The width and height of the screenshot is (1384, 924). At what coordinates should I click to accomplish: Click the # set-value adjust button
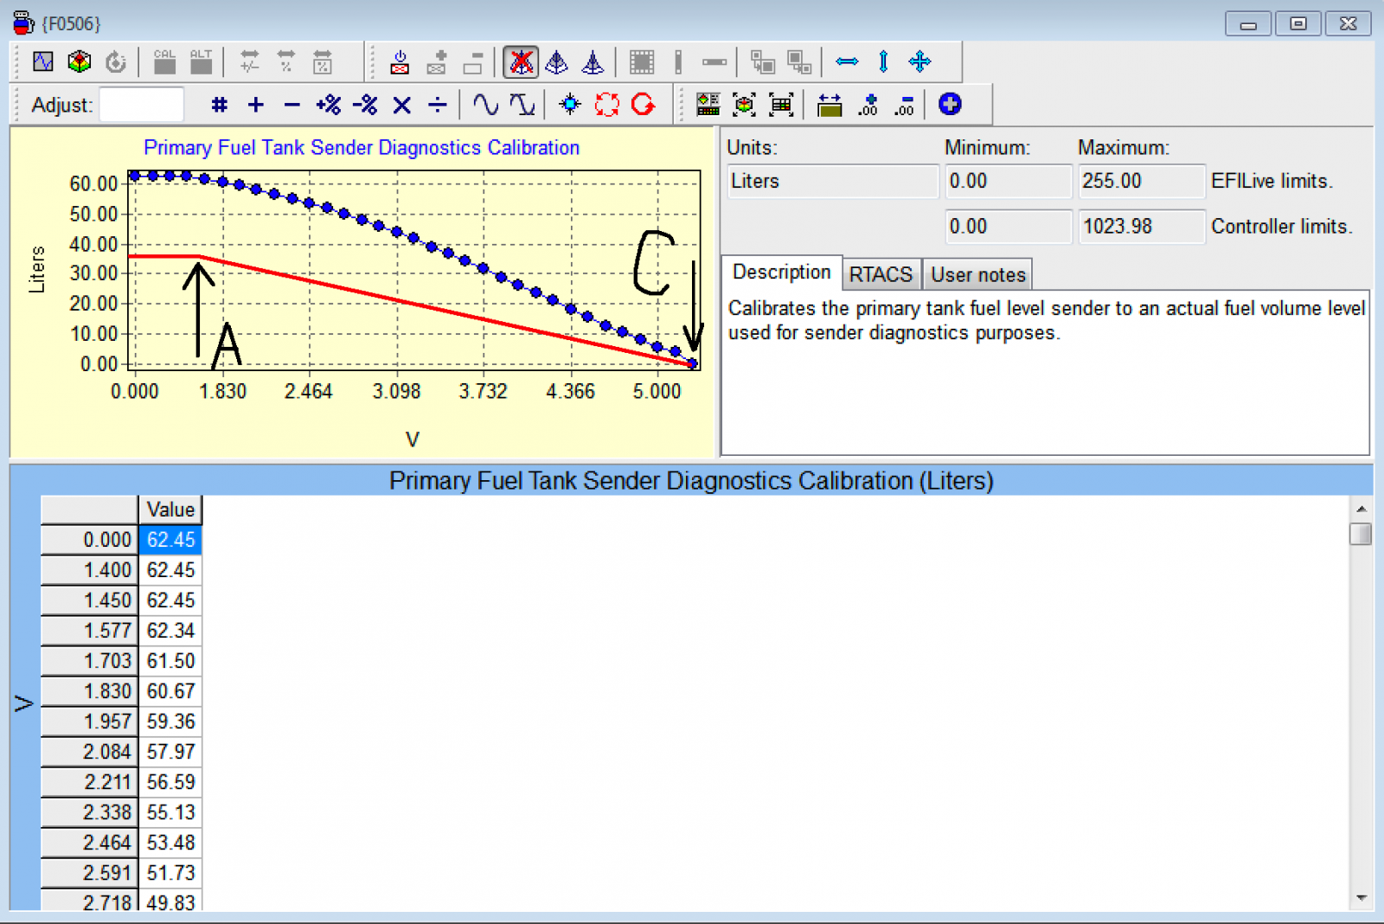[220, 105]
